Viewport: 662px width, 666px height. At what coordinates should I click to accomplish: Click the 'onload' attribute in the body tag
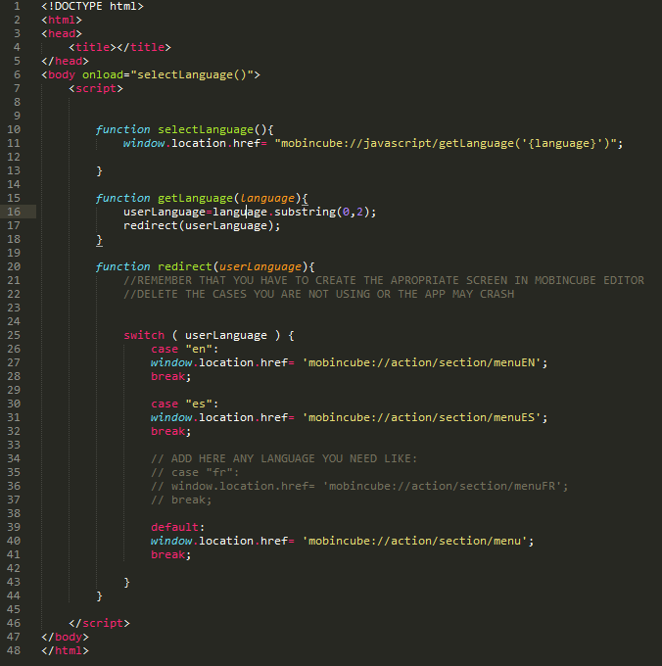click(103, 74)
